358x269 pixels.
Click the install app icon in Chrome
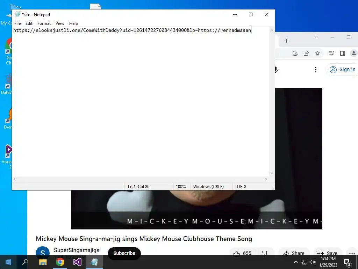click(x=295, y=53)
